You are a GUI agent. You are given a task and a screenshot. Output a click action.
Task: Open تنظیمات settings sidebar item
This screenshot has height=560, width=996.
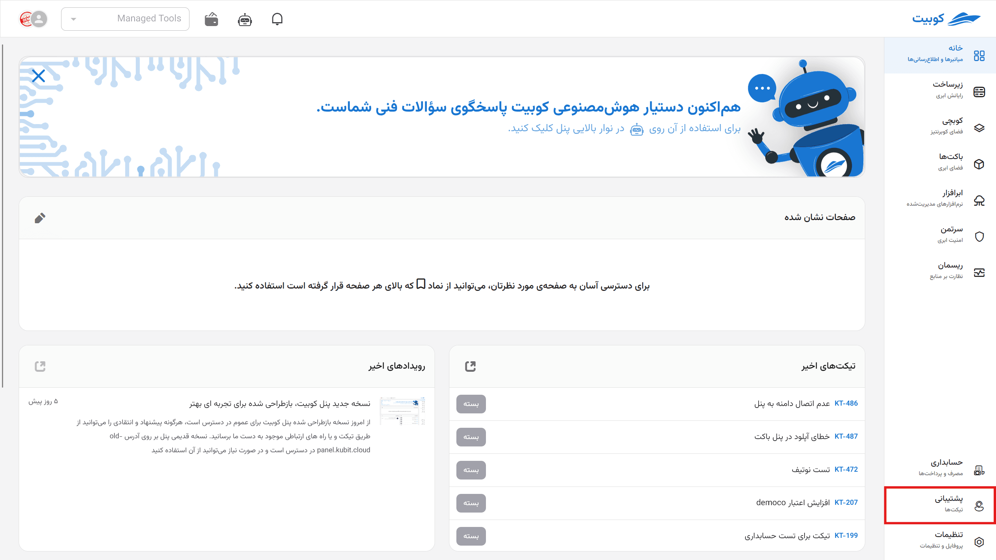[x=940, y=541]
